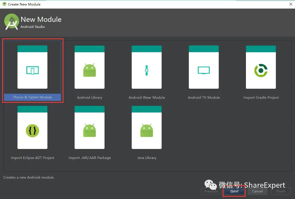295x199 pixels.
Task: Click the Android Studio logo in header
Action: click(11, 22)
